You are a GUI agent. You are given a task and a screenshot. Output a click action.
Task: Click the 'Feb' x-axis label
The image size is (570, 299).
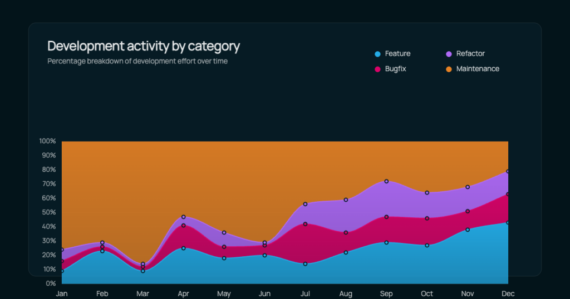(x=102, y=293)
